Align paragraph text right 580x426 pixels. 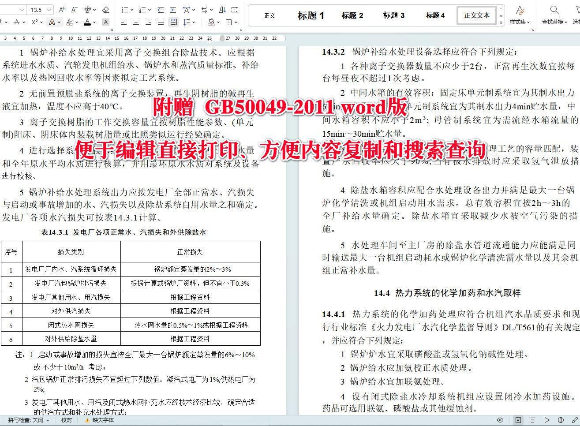click(148, 22)
